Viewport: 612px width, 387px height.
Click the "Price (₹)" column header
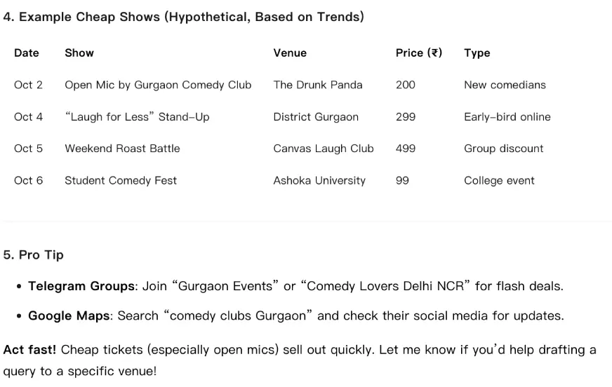pyautogui.click(x=419, y=53)
